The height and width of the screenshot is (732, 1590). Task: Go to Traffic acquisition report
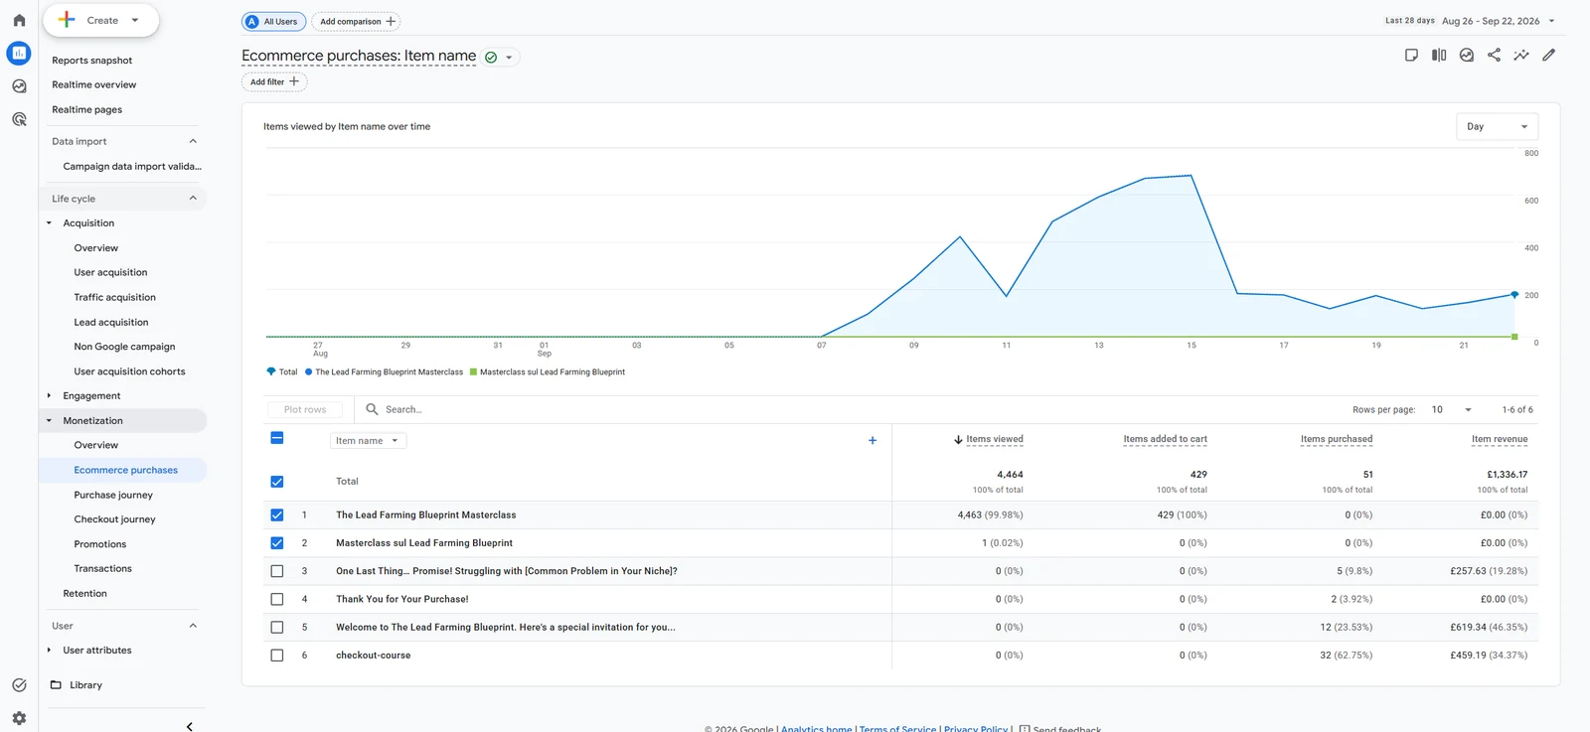pos(114,297)
